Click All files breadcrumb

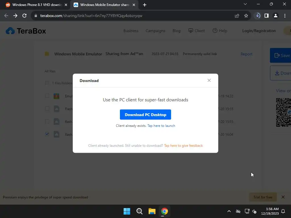(50, 71)
